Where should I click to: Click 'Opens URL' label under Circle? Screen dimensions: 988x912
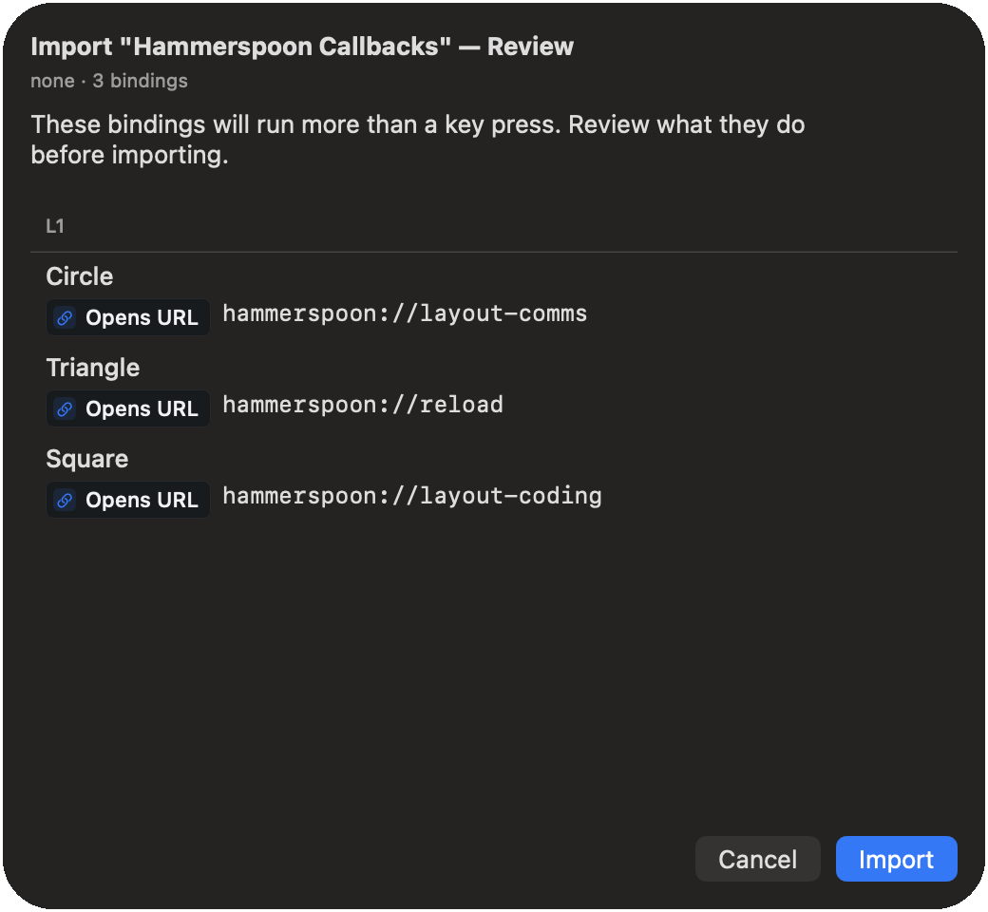[x=142, y=317]
